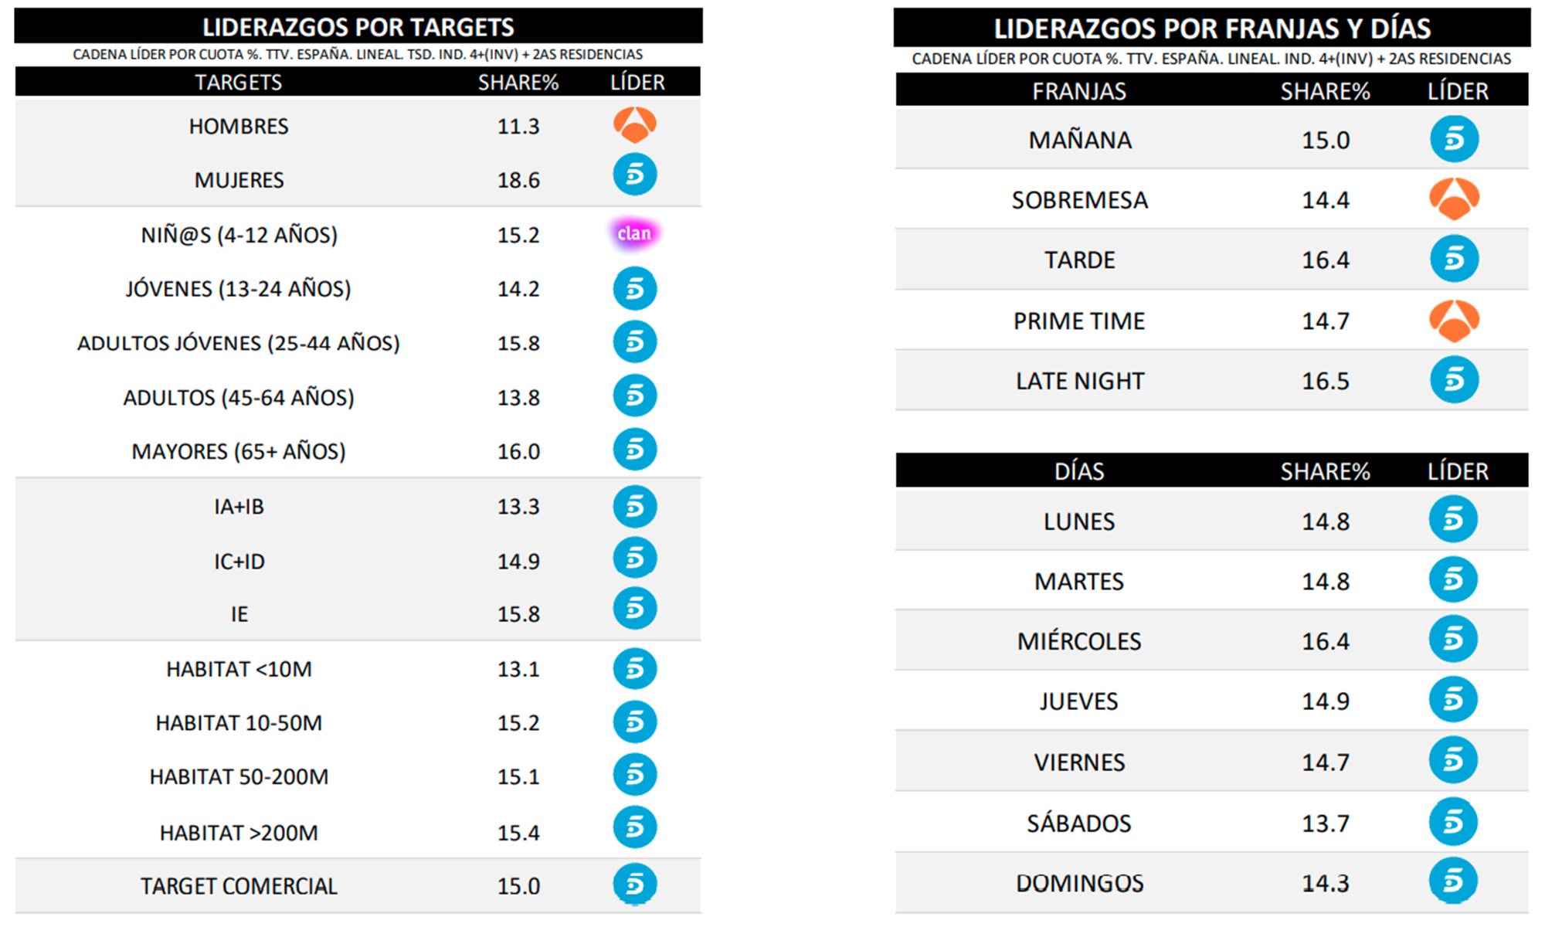This screenshot has height=927, width=1545.
Task: Click the Telecinco logo beside MAÑANA
Action: pyautogui.click(x=1454, y=139)
